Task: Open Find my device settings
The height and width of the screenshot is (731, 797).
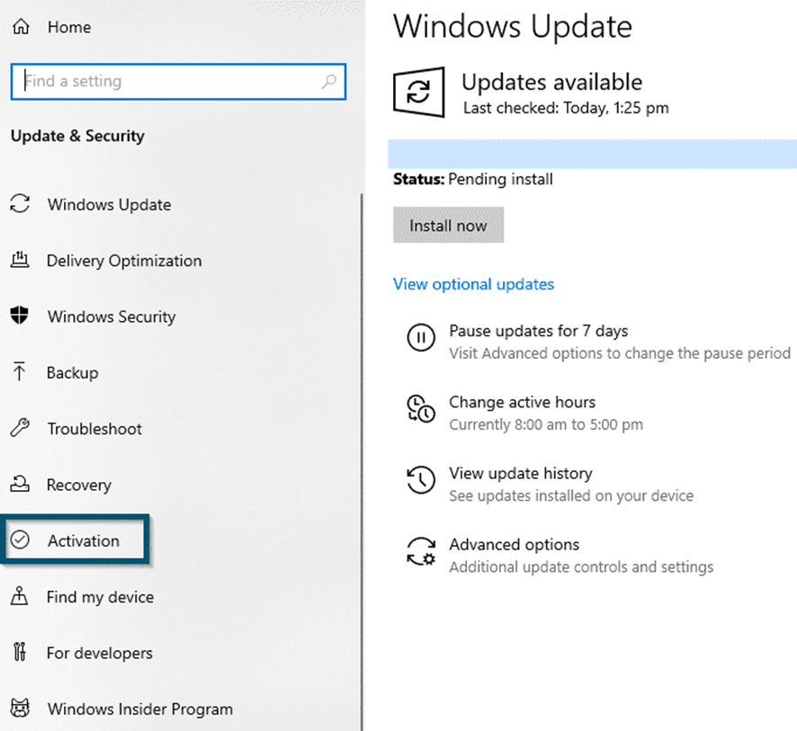Action: coord(100,597)
